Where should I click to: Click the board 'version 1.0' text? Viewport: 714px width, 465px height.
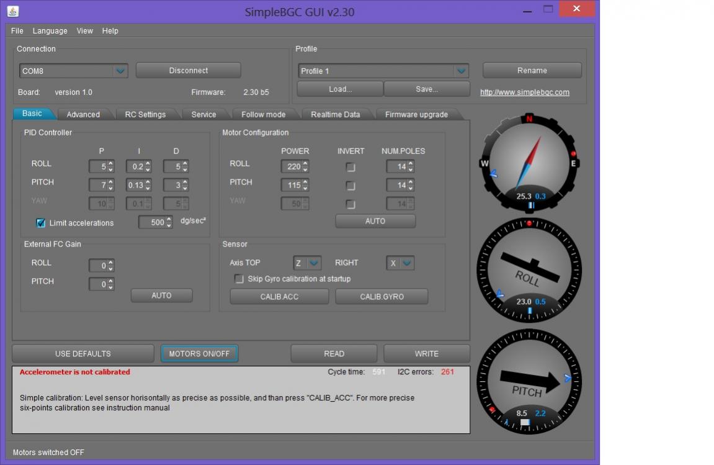click(73, 92)
